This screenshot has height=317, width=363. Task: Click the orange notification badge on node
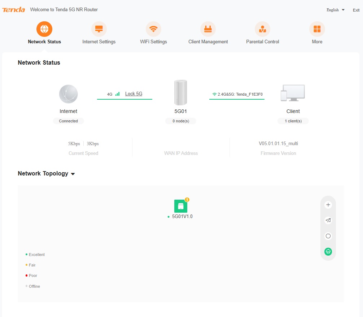[187, 200]
